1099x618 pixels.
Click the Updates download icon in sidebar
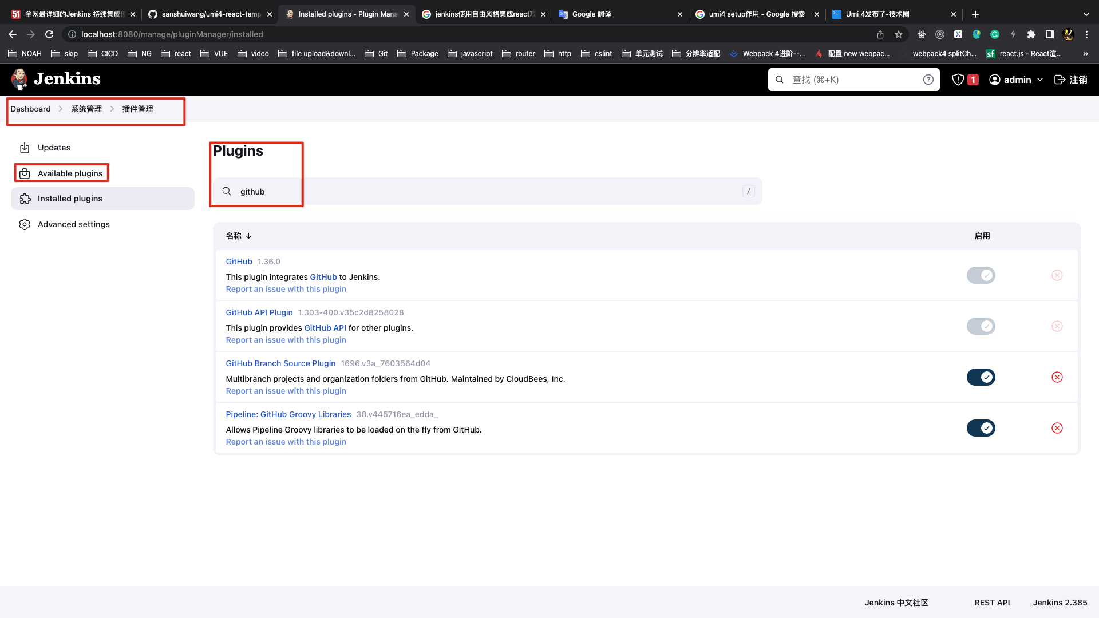[x=25, y=148]
